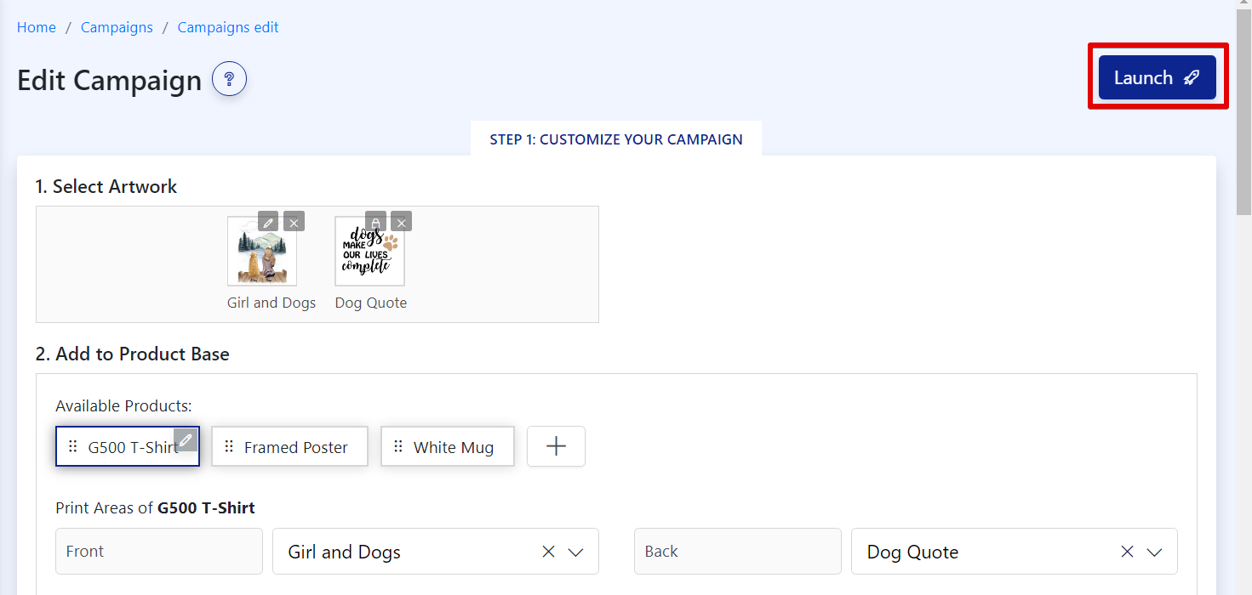Open the help question mark icon
Viewport: 1252px width, 595px height.
[x=229, y=80]
